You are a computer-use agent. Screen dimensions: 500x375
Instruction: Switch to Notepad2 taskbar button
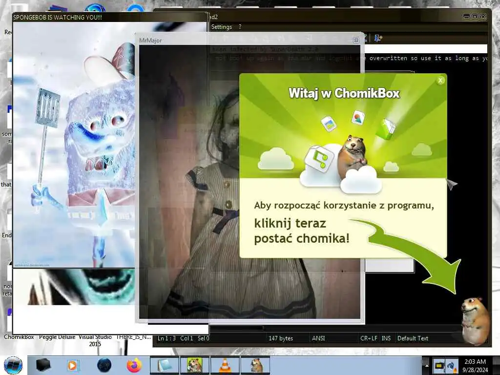165,365
